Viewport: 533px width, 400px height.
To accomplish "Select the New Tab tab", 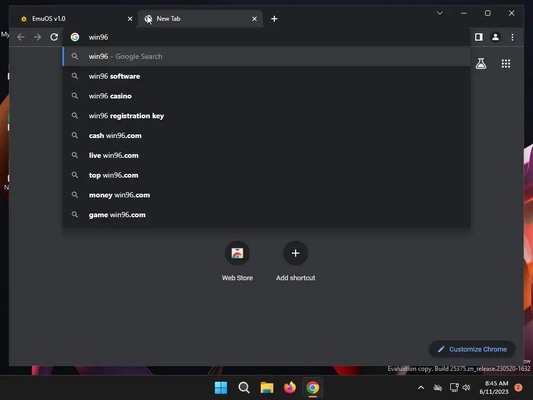I will tap(200, 19).
